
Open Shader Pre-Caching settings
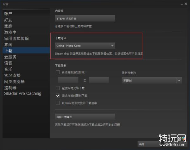pyautogui.click(x=23, y=93)
